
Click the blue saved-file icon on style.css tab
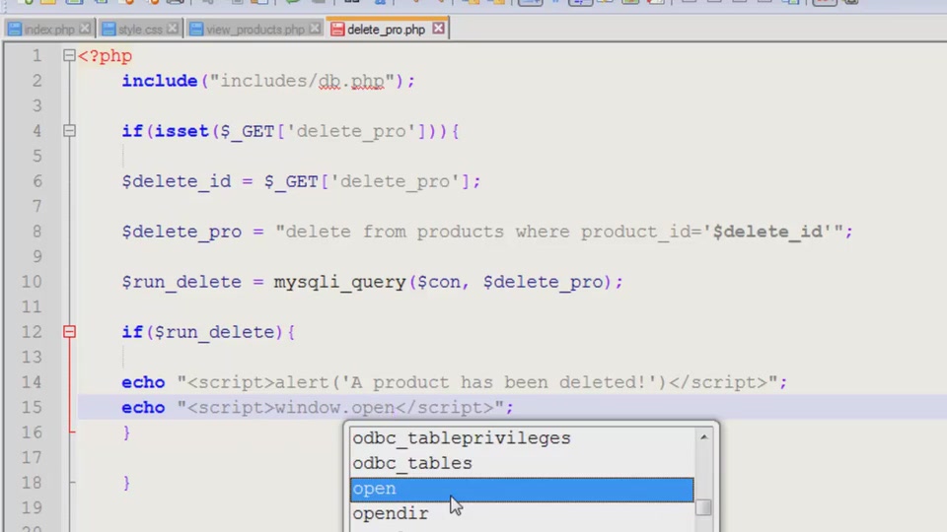(109, 29)
